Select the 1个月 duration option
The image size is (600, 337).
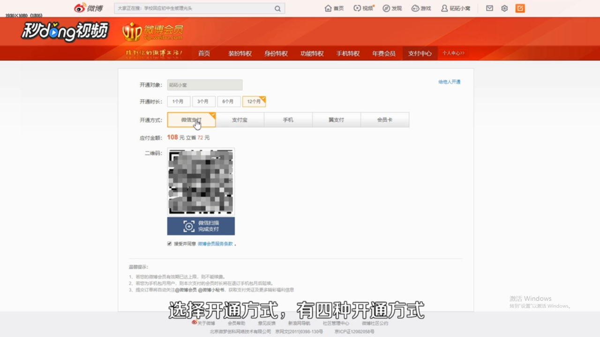pos(179,102)
